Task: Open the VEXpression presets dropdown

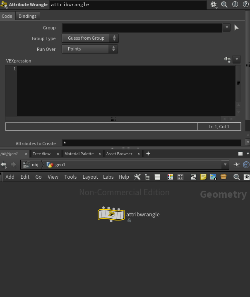Action: coord(237,59)
